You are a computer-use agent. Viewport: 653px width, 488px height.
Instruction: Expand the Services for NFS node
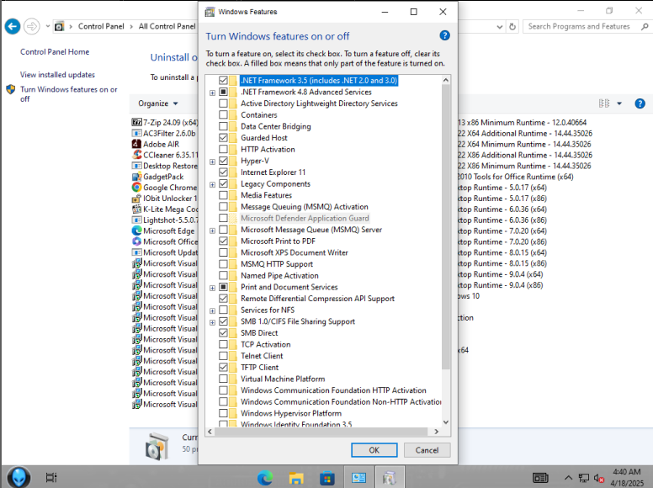212,311
